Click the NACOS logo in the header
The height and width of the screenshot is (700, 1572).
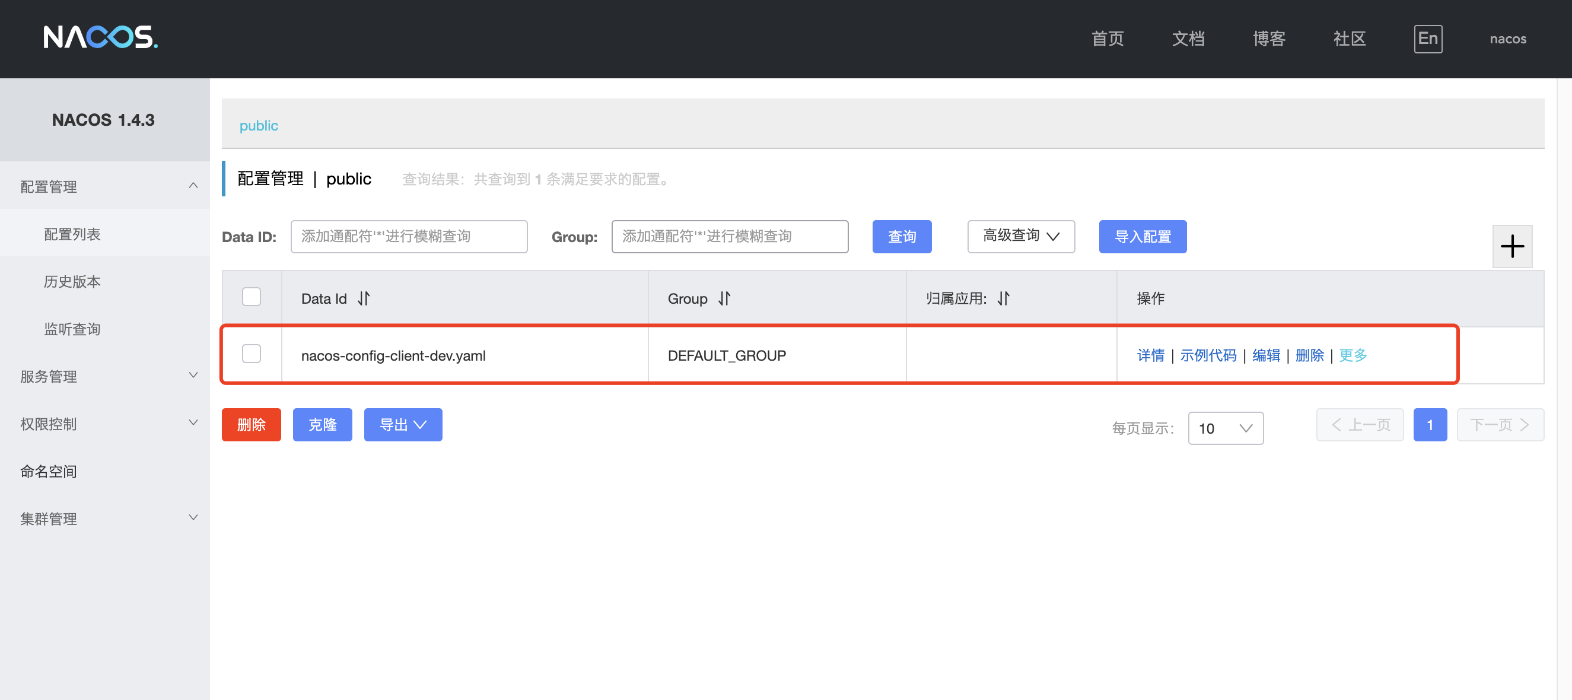point(101,38)
